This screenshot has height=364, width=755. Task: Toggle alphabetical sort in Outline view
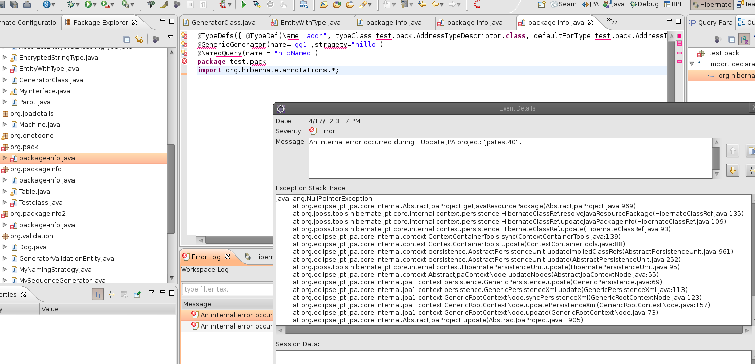click(x=744, y=39)
